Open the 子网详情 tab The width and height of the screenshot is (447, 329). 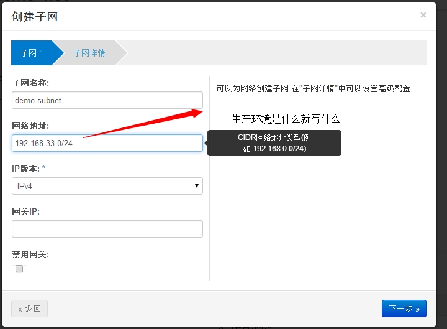coord(89,53)
